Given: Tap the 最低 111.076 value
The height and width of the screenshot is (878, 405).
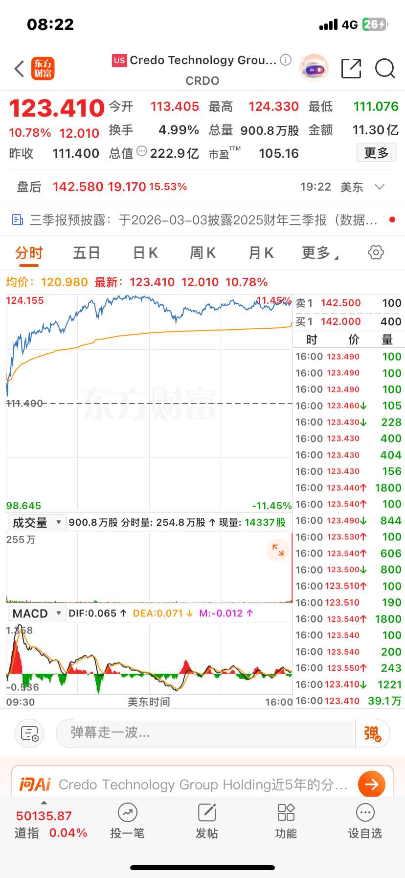Looking at the screenshot, I should point(376,106).
